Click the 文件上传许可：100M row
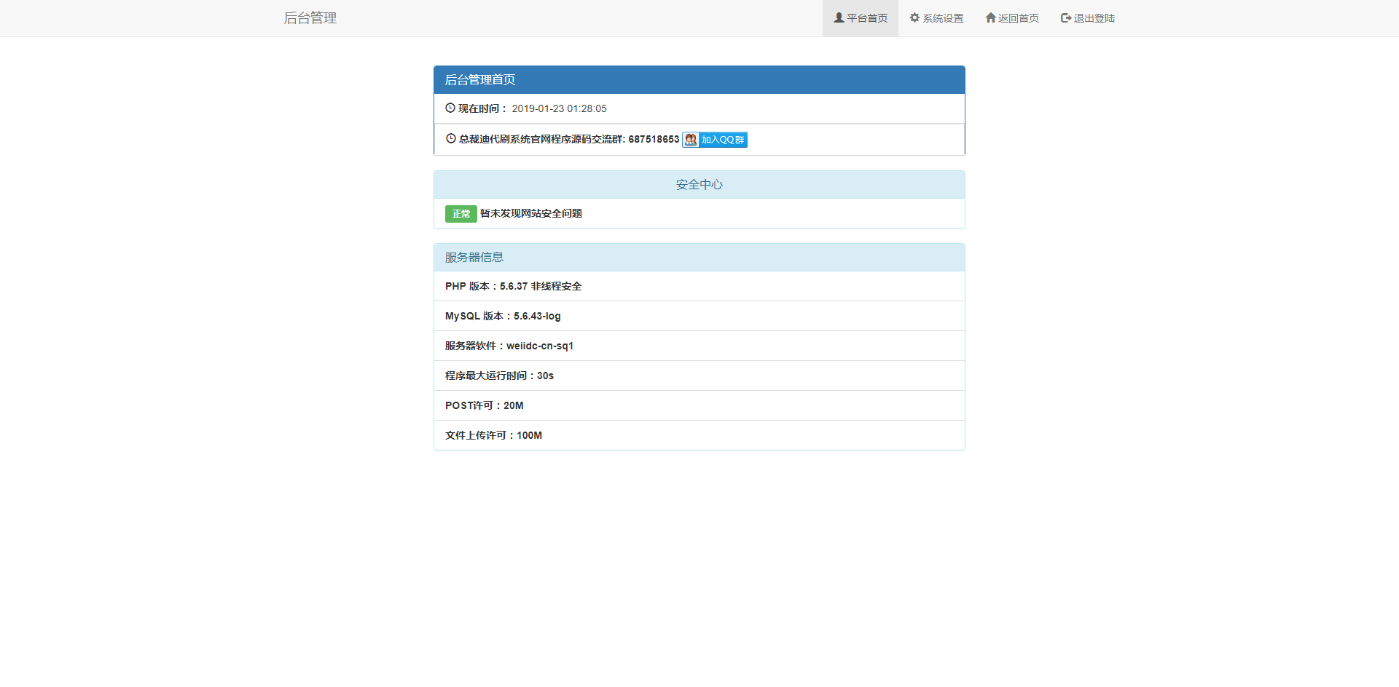This screenshot has height=687, width=1399. (x=699, y=435)
